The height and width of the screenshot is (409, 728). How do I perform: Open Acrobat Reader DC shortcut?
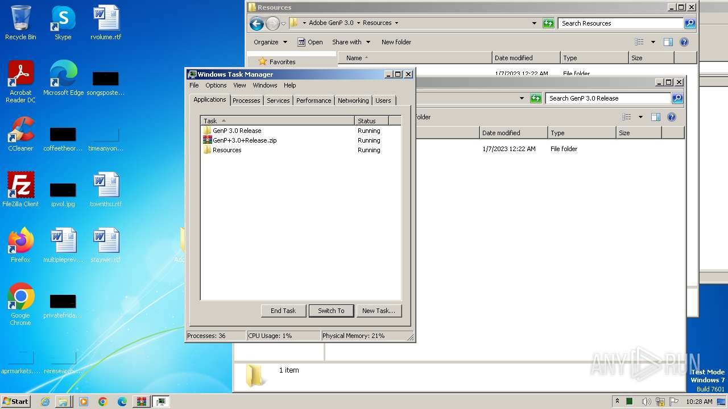[x=20, y=82]
